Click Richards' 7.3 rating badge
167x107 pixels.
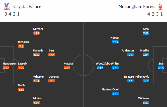21,46
